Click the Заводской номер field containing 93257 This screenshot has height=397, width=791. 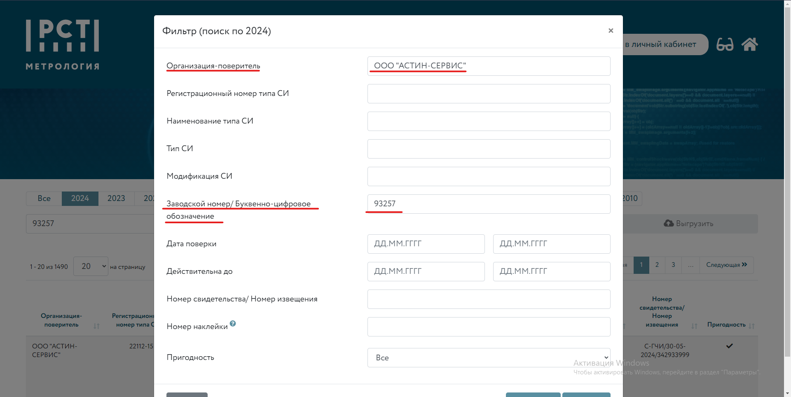coord(489,204)
